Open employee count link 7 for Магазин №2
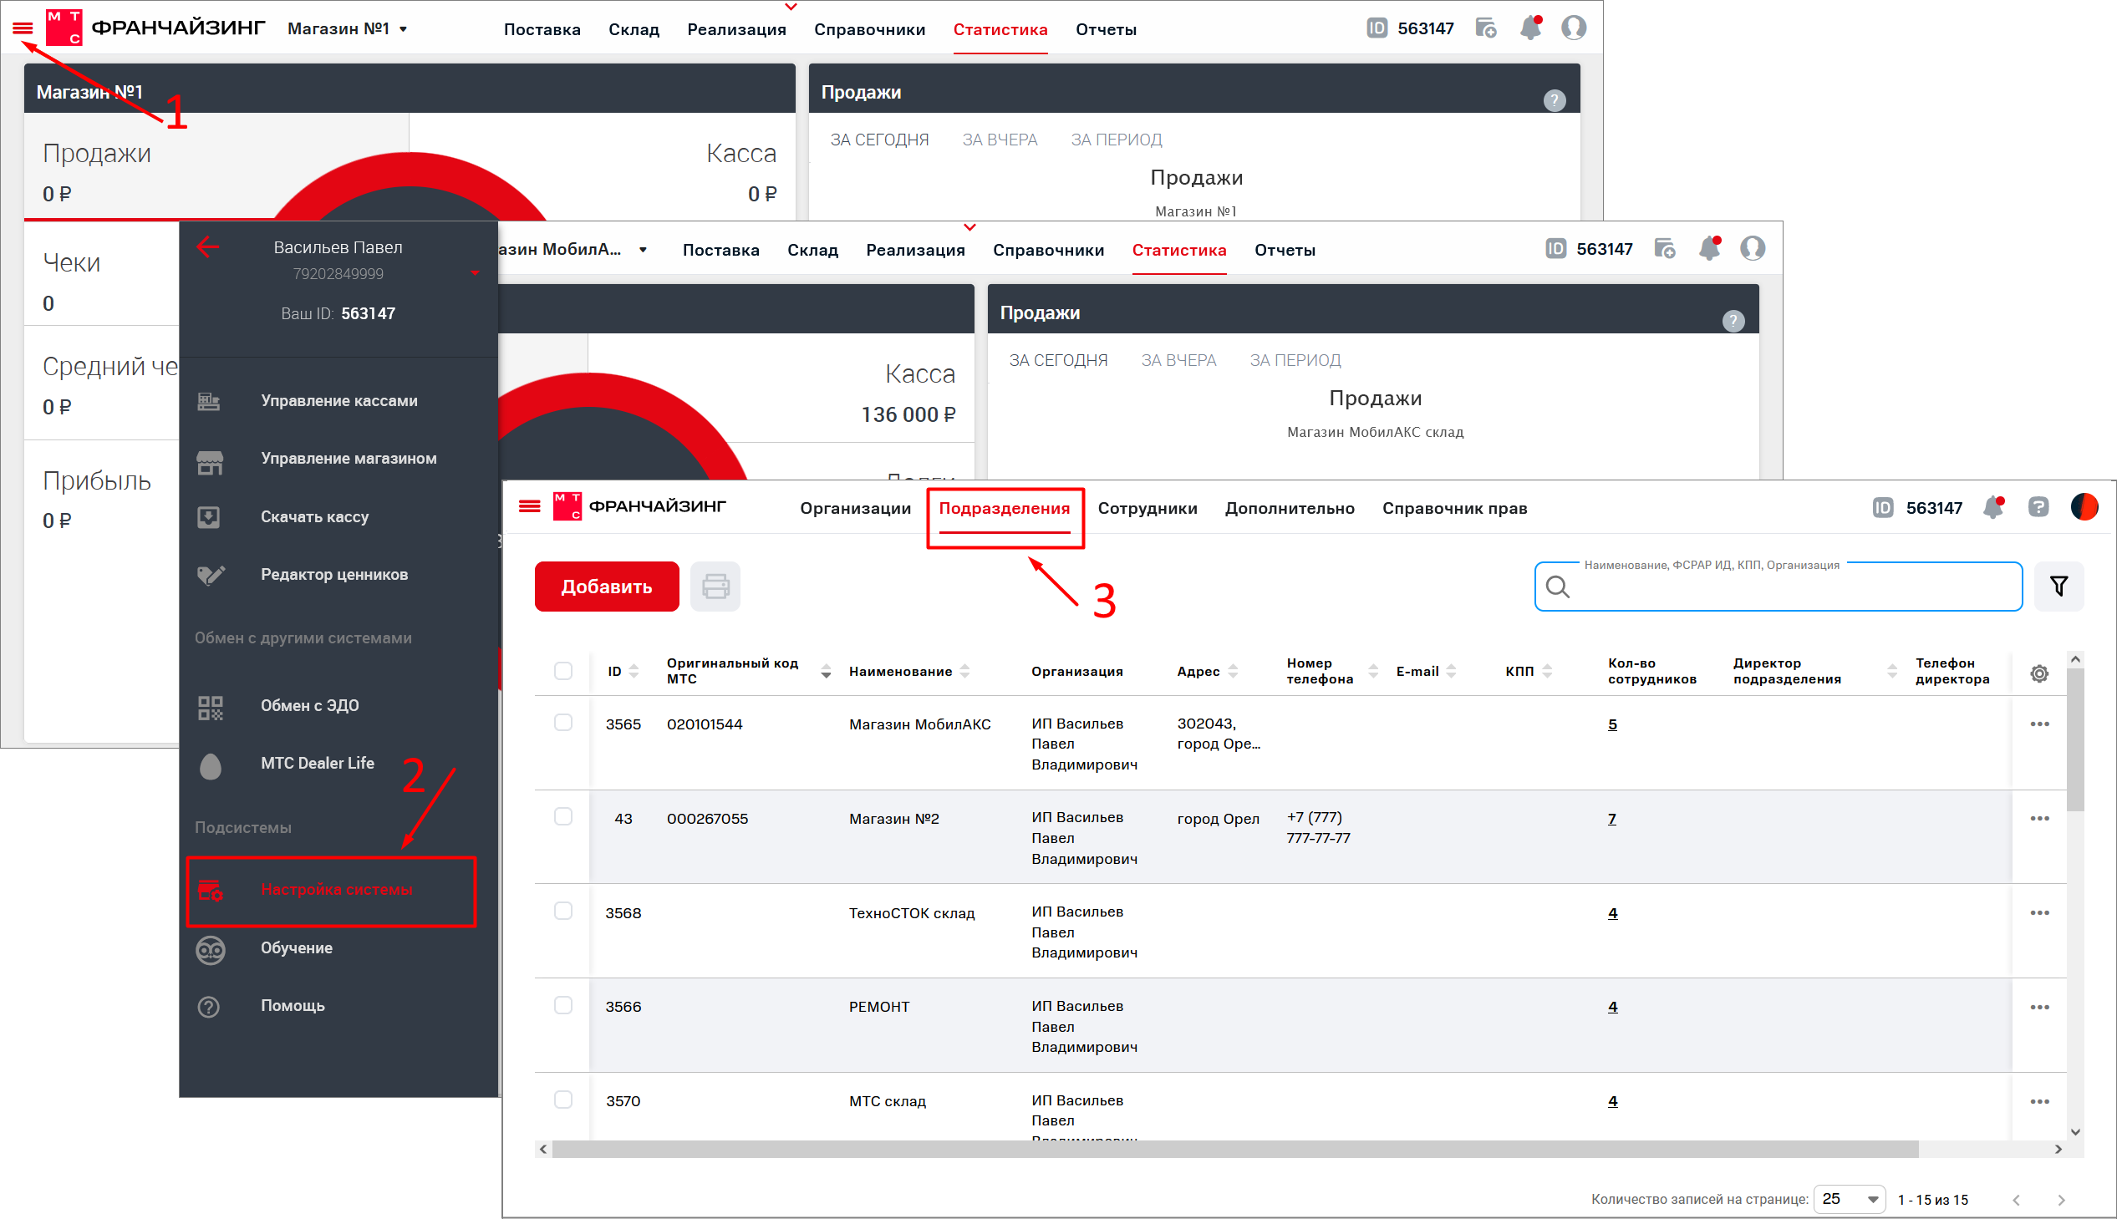 pos(1611,818)
